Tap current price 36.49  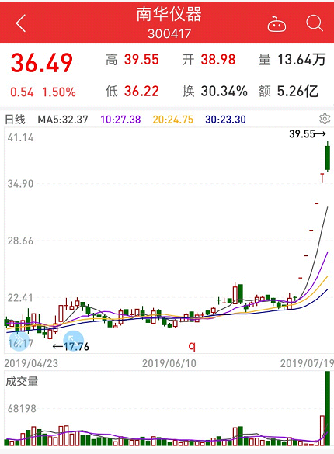click(x=42, y=63)
